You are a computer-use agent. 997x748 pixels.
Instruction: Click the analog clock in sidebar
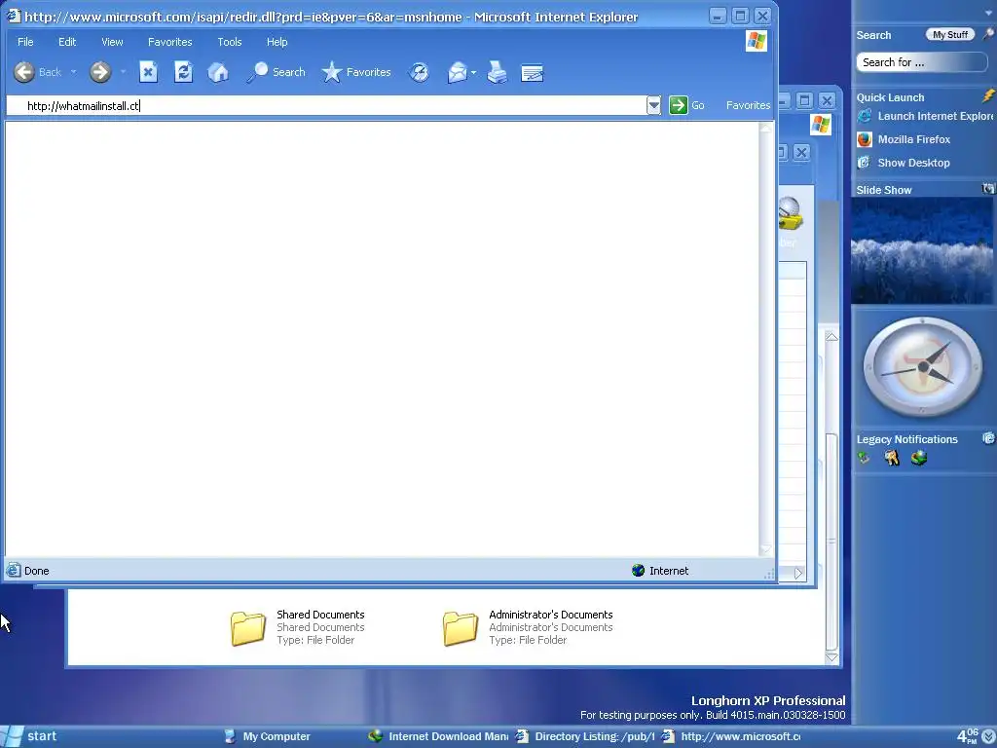(923, 367)
